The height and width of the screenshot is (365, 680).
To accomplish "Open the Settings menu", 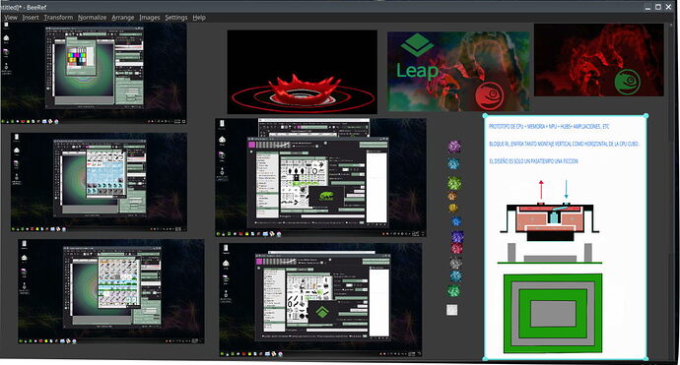I will click(176, 18).
